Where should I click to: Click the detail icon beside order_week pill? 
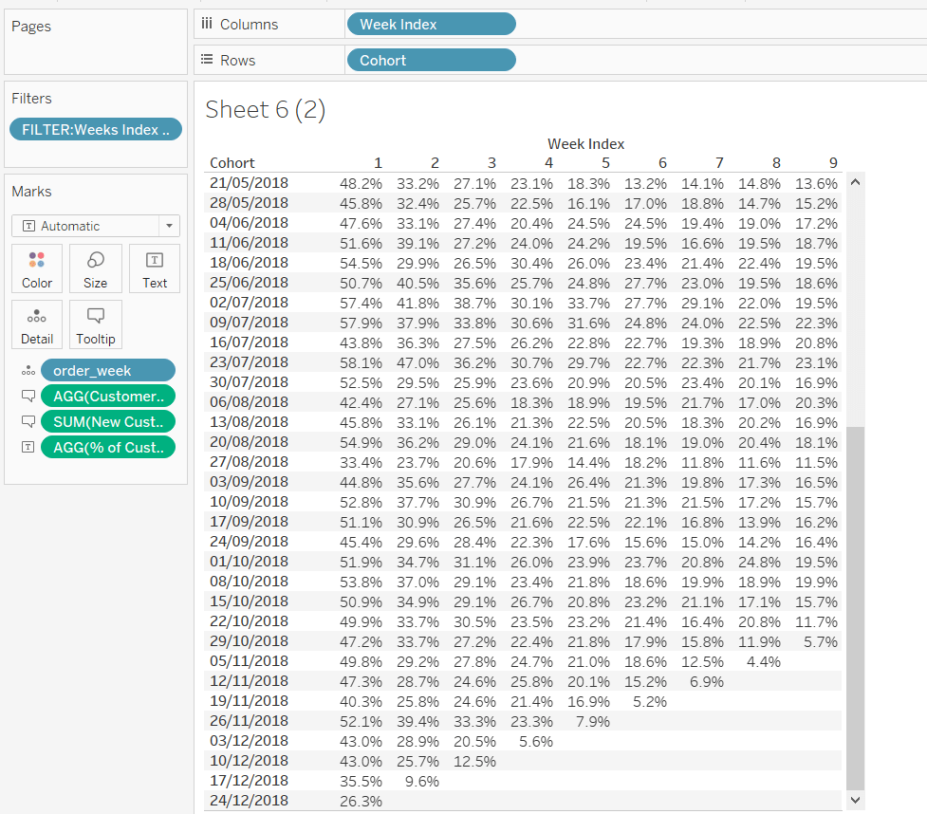[x=27, y=371]
